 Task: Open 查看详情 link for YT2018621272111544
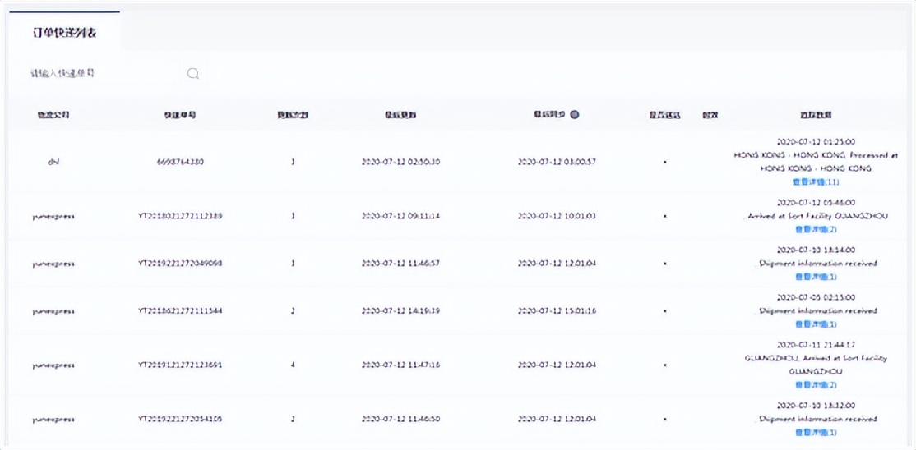click(816, 324)
